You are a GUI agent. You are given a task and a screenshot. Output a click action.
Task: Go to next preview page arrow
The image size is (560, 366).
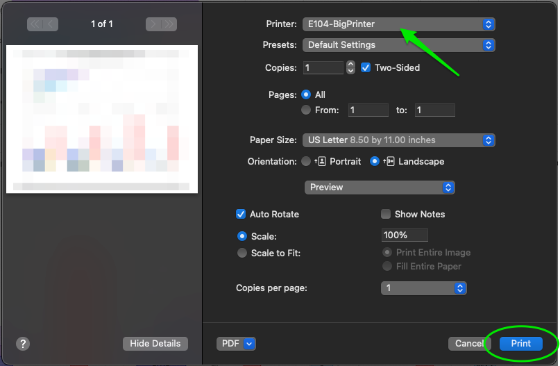coord(153,24)
